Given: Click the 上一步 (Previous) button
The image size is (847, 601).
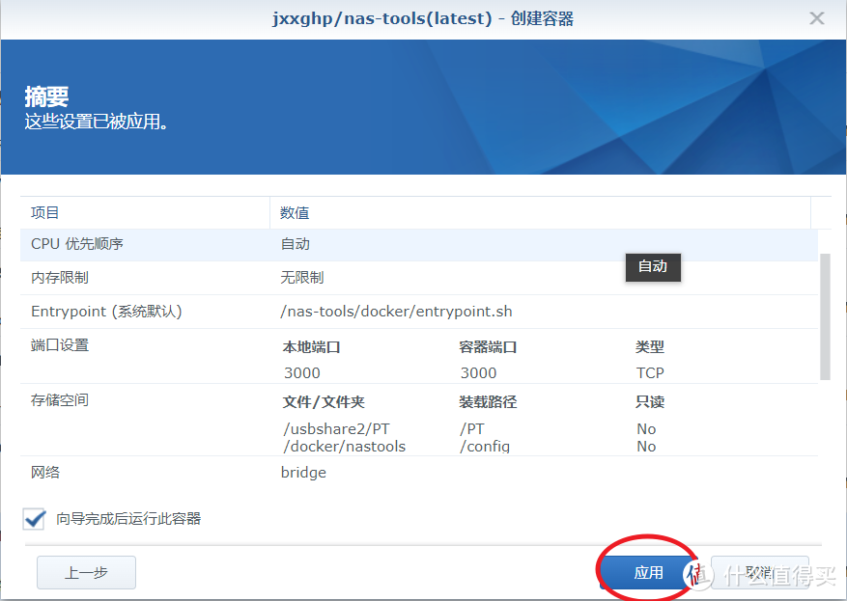Looking at the screenshot, I should click(x=85, y=571).
